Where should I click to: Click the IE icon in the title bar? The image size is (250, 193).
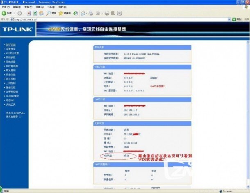coord(2,2)
